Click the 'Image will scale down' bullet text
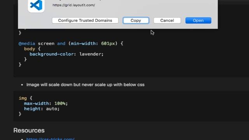 (86, 85)
